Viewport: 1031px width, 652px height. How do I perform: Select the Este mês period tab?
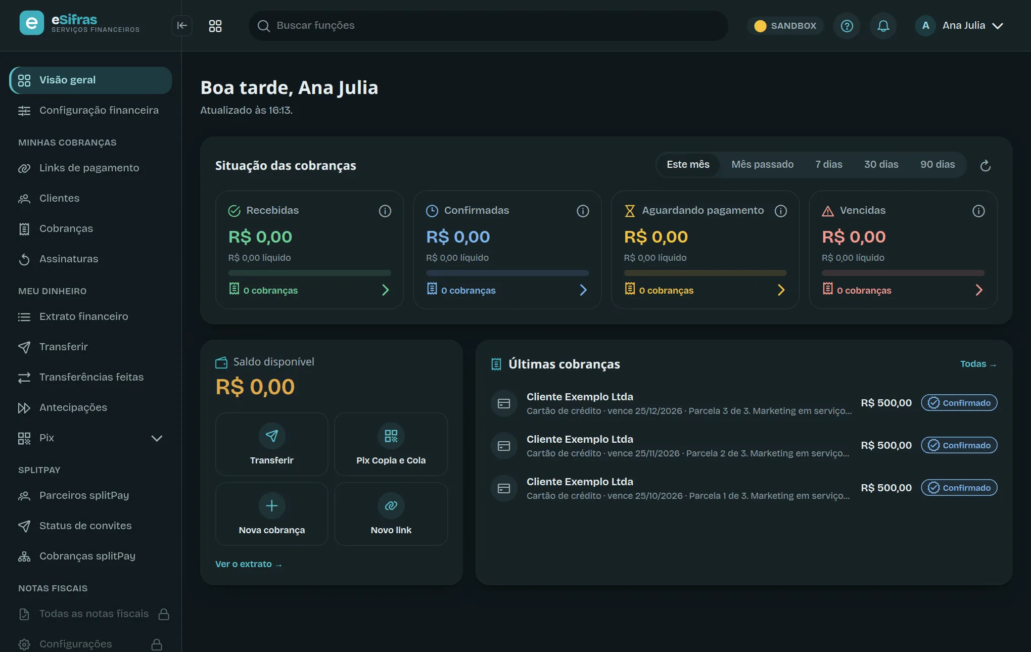pyautogui.click(x=688, y=165)
